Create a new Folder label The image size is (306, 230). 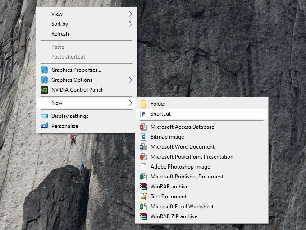[x=158, y=104]
